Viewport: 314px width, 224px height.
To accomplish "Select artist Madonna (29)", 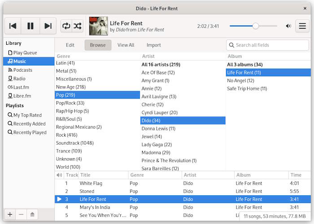I will tap(183, 153).
